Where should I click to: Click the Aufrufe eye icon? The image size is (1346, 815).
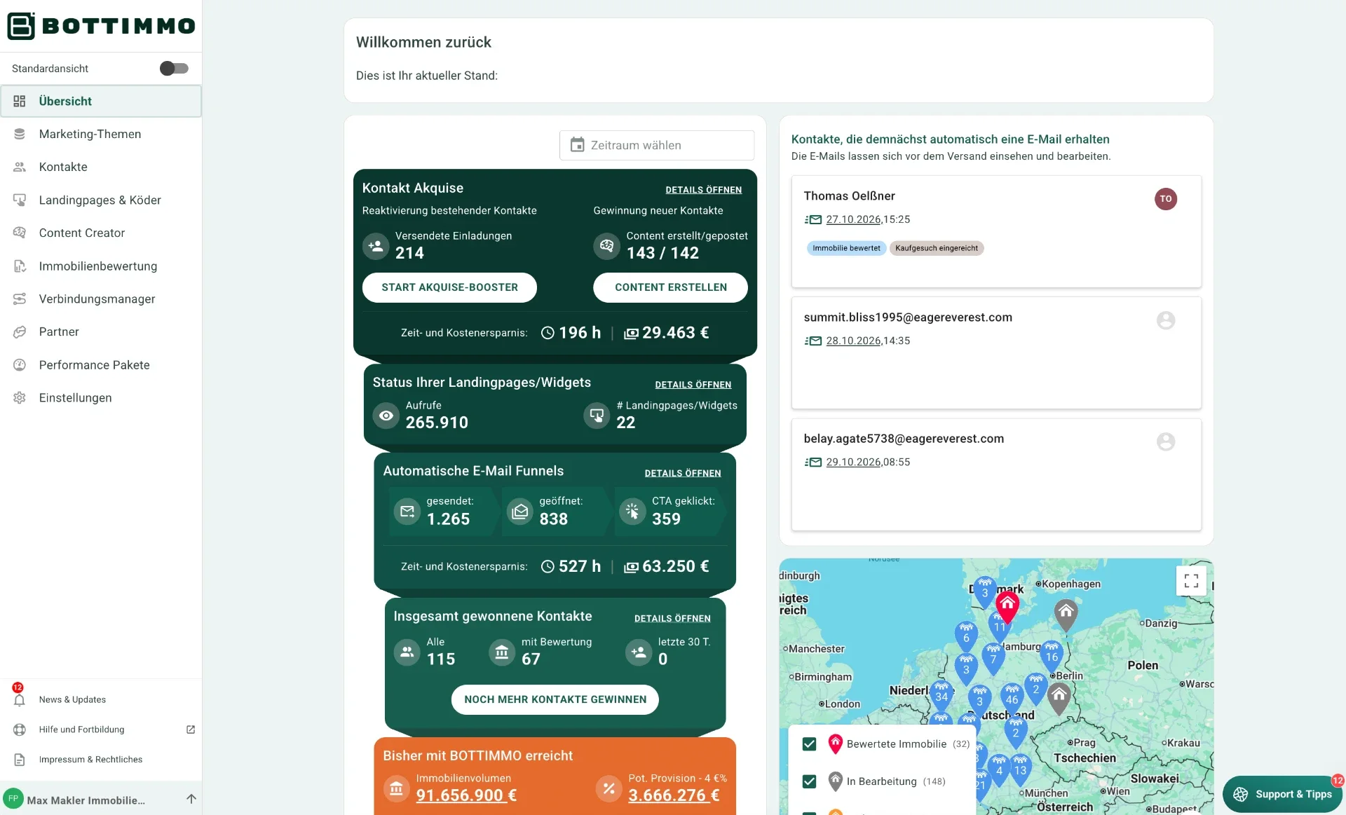[x=386, y=416]
